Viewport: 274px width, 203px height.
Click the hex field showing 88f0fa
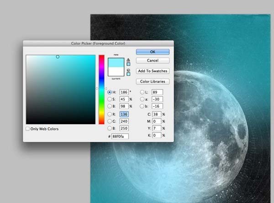pos(120,136)
